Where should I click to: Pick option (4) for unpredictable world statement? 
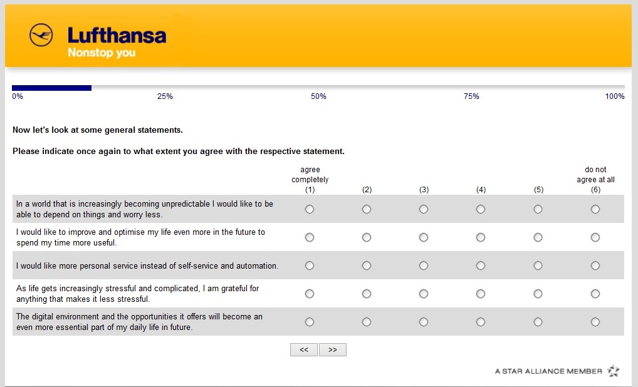pyautogui.click(x=481, y=209)
